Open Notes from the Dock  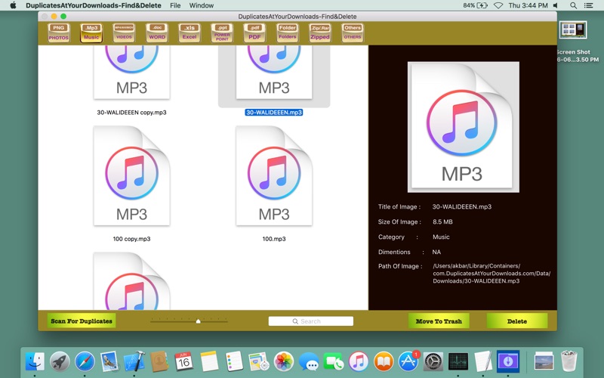(x=209, y=362)
